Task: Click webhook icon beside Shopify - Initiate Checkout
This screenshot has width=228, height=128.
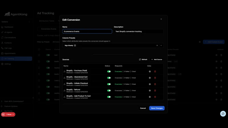Action: click(65, 84)
